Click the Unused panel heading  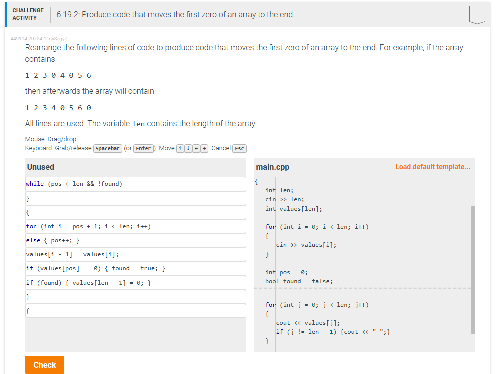[41, 167]
